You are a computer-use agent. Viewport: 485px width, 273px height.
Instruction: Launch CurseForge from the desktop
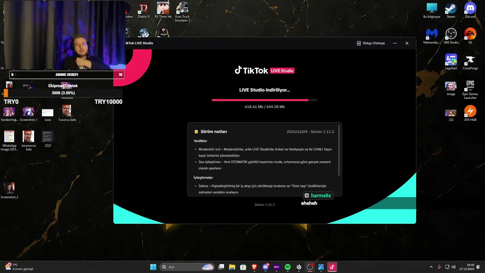click(x=470, y=62)
